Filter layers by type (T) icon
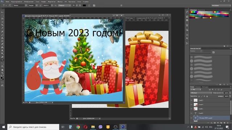Screen dimensions: 232x130 pyautogui.click(x=216, y=90)
